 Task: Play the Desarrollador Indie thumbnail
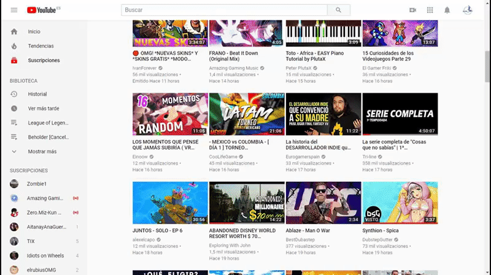[323, 114]
